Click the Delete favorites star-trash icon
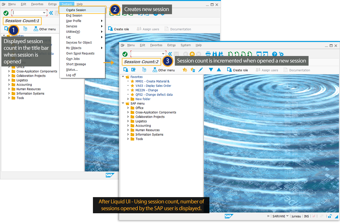The image size is (340, 224). coord(193,70)
